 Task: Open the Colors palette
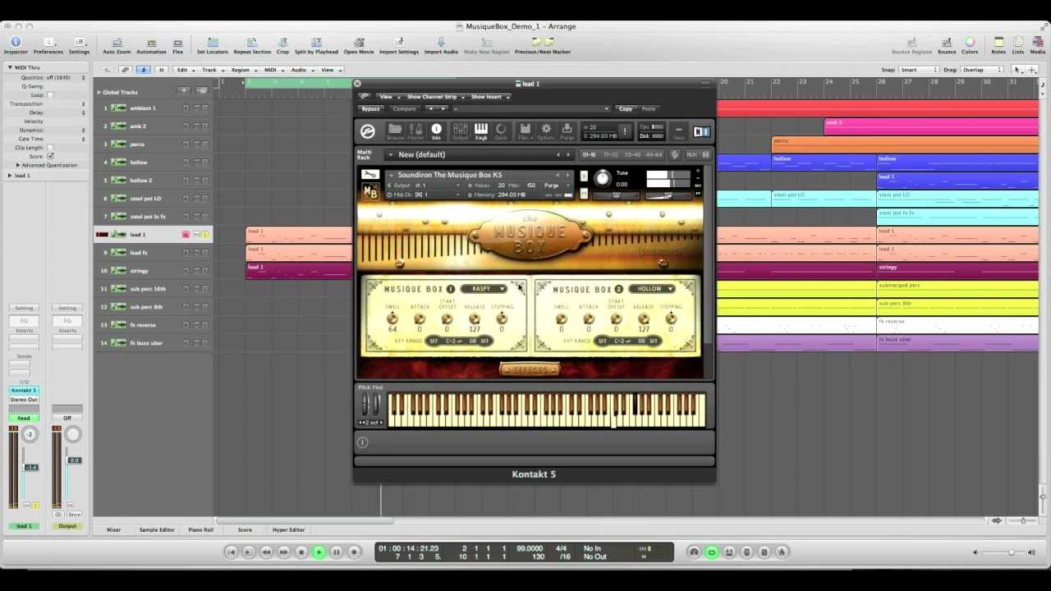[970, 46]
